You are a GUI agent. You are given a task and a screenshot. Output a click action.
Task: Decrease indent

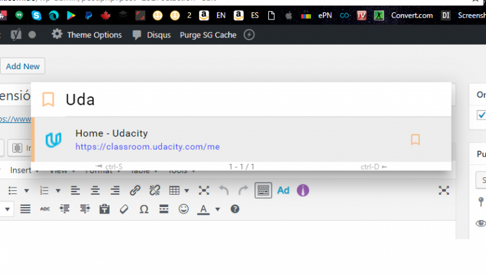pyautogui.click(x=64, y=209)
